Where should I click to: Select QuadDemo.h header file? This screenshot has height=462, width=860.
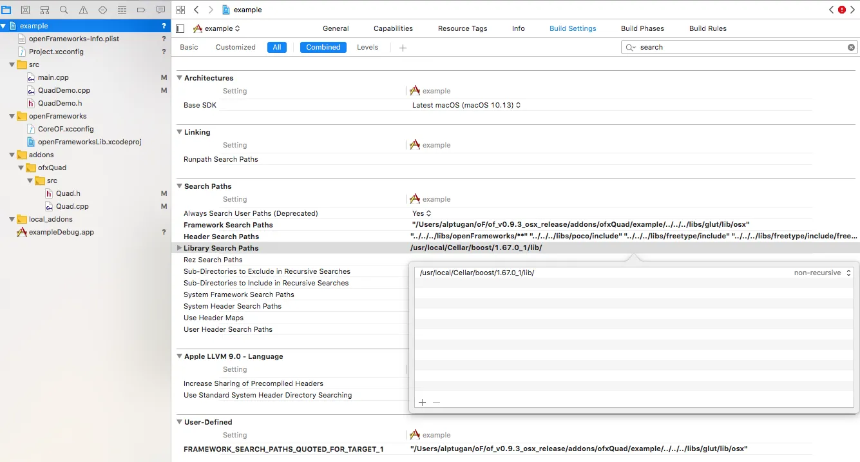point(59,103)
